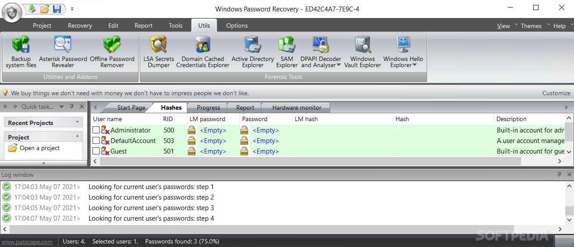Tick the Administrator checkbox
Screen dimensions: 574x247
click(96, 130)
